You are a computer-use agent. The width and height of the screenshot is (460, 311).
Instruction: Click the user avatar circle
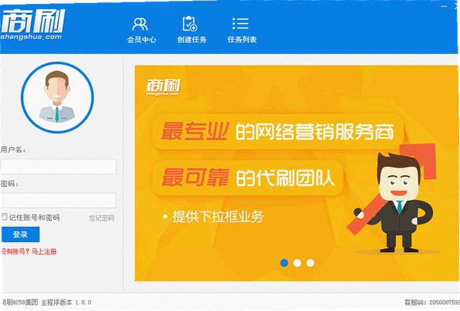[x=57, y=97]
